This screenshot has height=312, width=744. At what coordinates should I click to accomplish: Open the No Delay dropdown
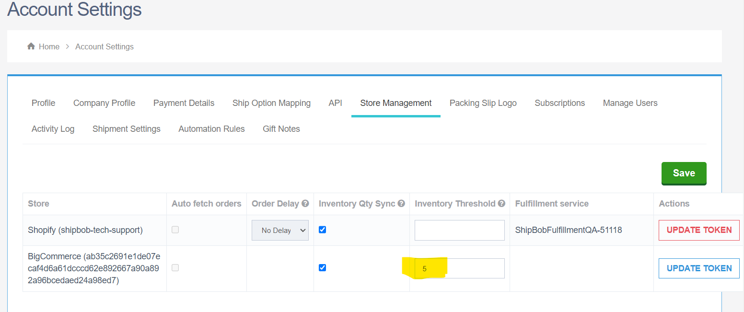click(x=280, y=230)
